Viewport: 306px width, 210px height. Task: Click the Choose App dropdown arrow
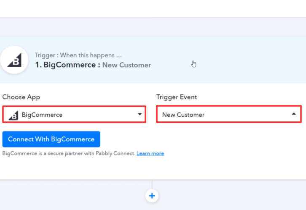(140, 114)
